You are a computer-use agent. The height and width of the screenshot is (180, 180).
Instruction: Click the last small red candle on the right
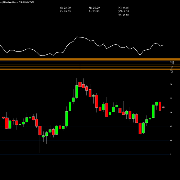(x=163, y=107)
